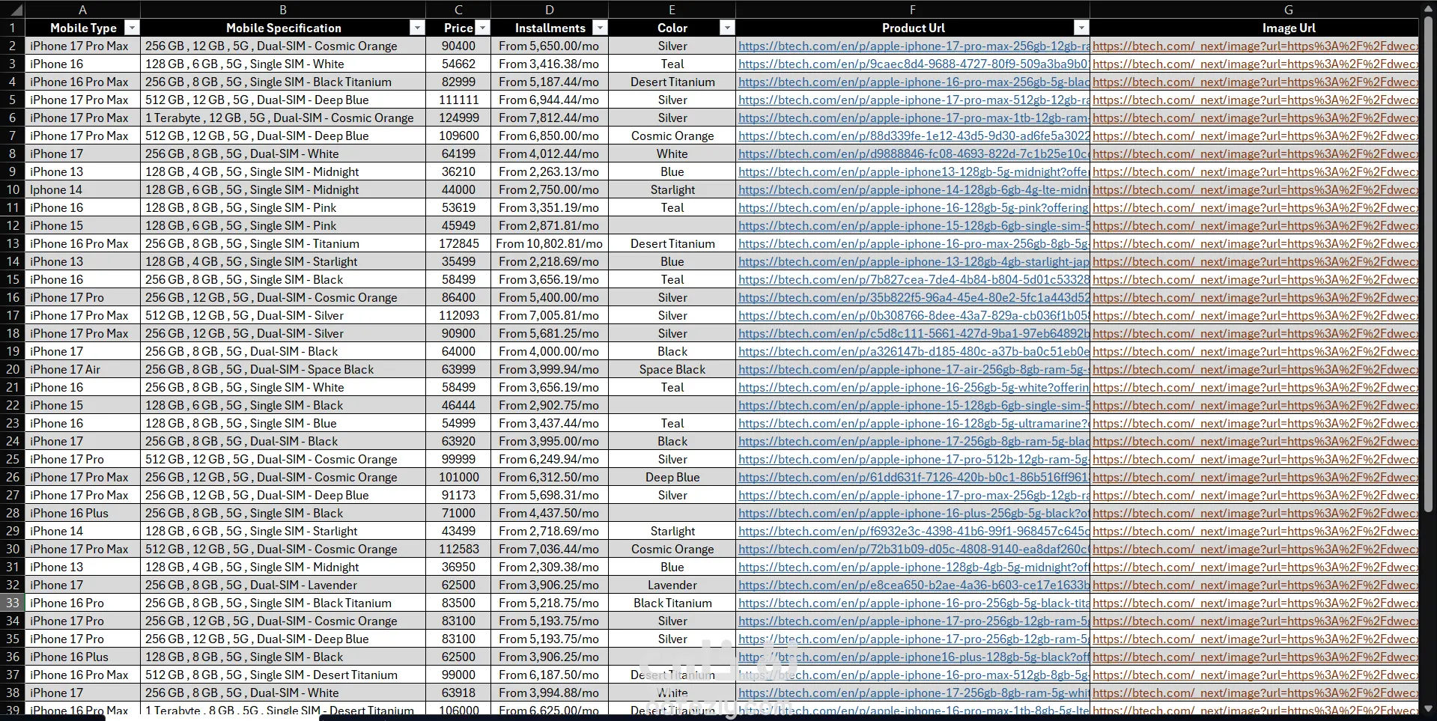
Task: Select the installments cell From 4,437.50/mo
Action: coord(550,513)
